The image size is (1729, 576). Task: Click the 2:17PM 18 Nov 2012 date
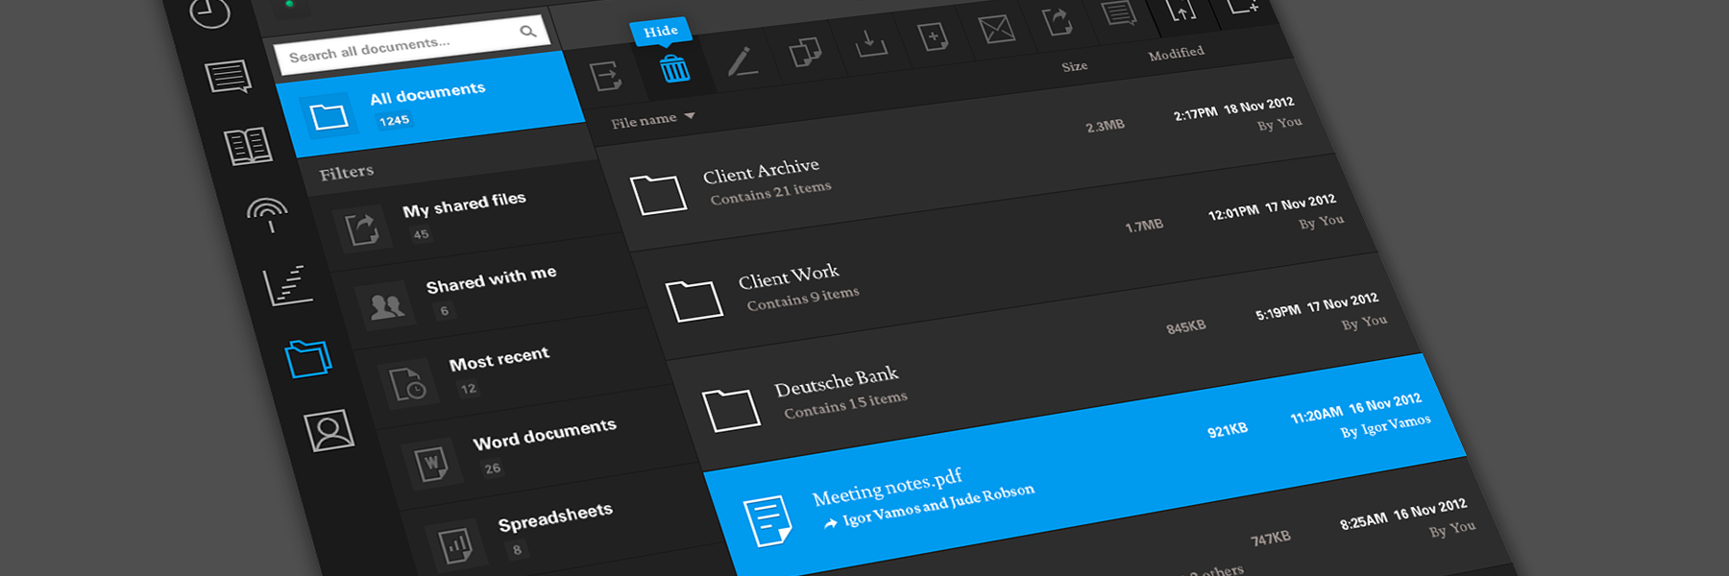tap(1234, 108)
